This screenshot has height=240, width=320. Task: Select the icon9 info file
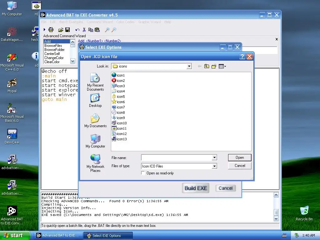click(118, 118)
